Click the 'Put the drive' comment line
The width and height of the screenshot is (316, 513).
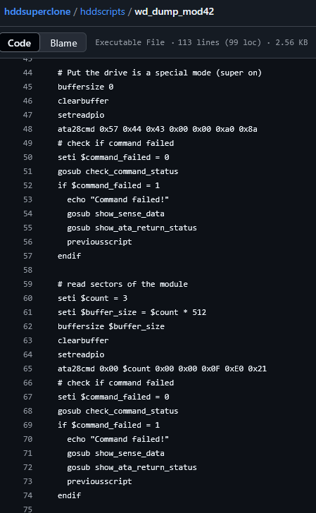(160, 73)
